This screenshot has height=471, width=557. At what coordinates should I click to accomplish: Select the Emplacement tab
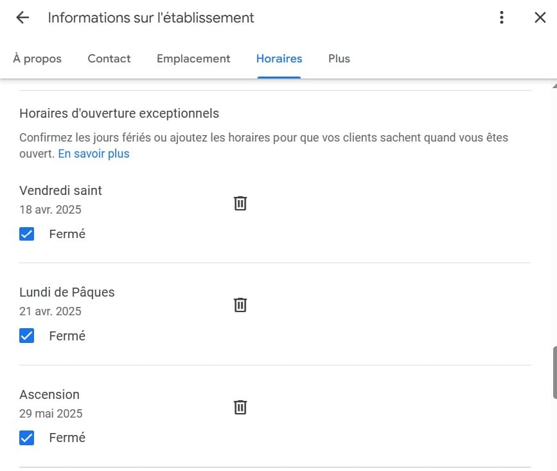(x=193, y=59)
